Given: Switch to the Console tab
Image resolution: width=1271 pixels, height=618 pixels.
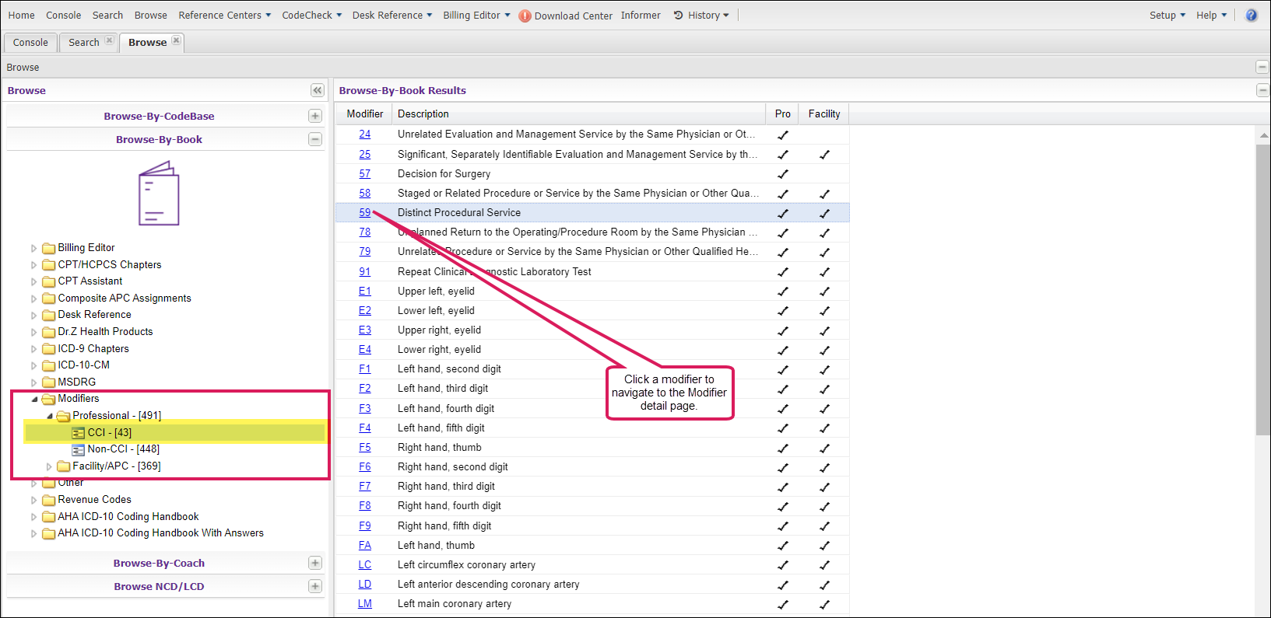Looking at the screenshot, I should pos(30,43).
